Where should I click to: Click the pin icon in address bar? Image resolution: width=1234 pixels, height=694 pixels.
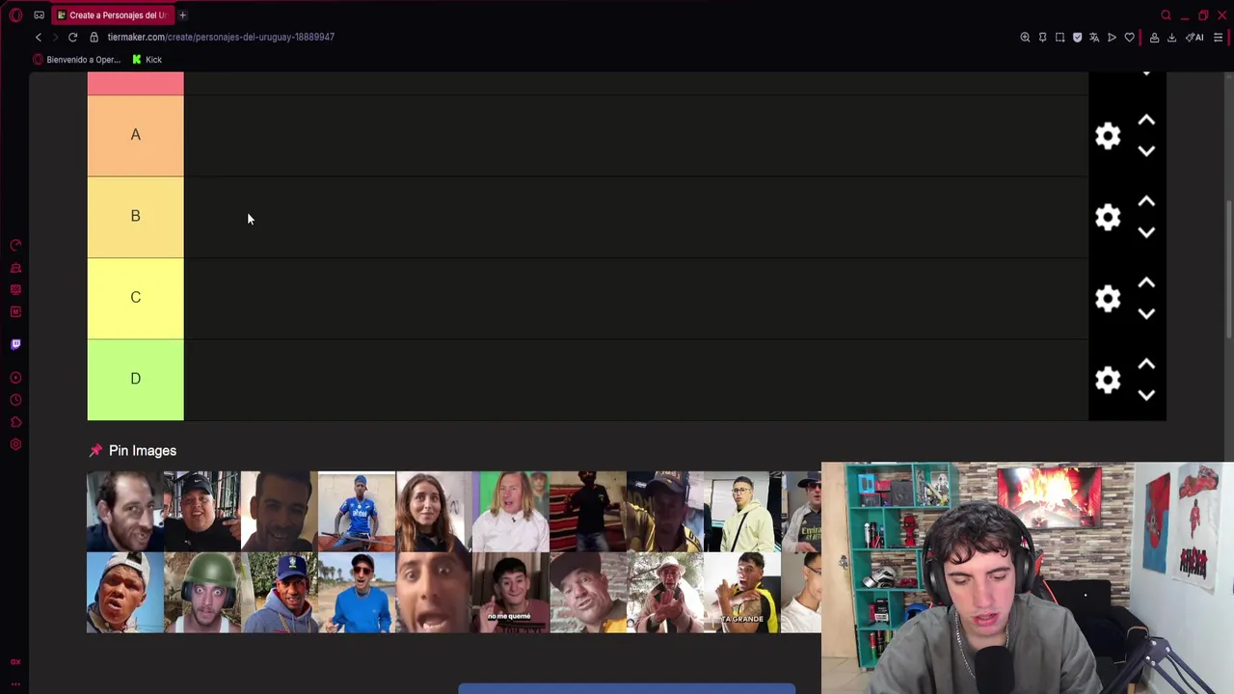(1042, 38)
